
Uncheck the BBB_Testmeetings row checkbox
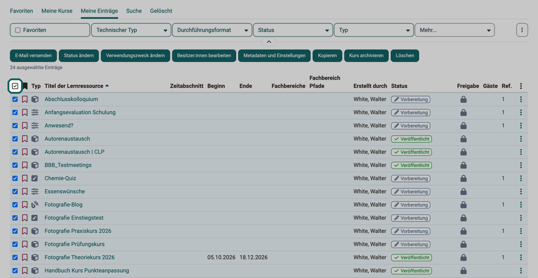tap(15, 165)
